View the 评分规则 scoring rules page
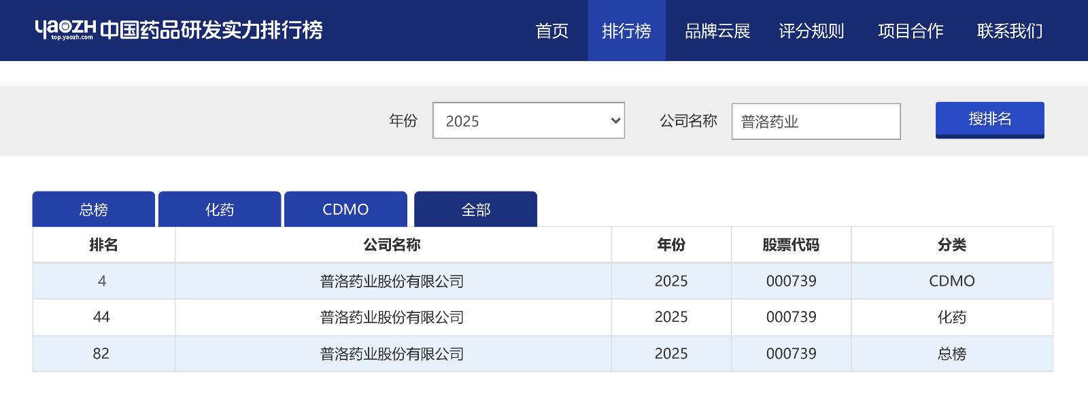Viewport: 1088px width, 402px height. tap(811, 31)
